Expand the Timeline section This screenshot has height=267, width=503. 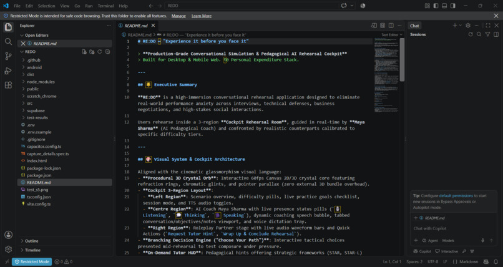pyautogui.click(x=66, y=250)
